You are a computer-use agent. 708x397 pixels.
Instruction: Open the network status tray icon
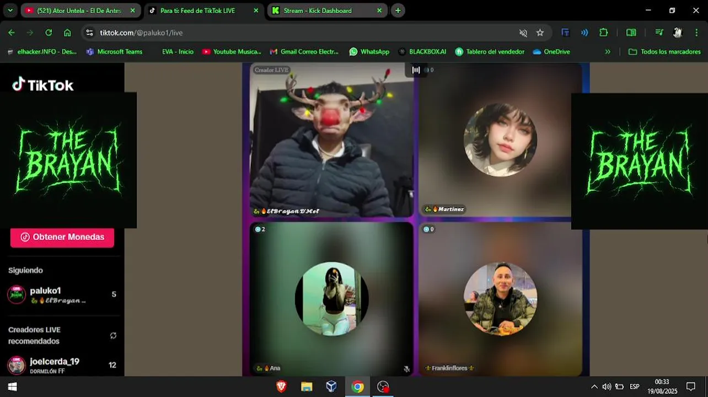(620, 387)
